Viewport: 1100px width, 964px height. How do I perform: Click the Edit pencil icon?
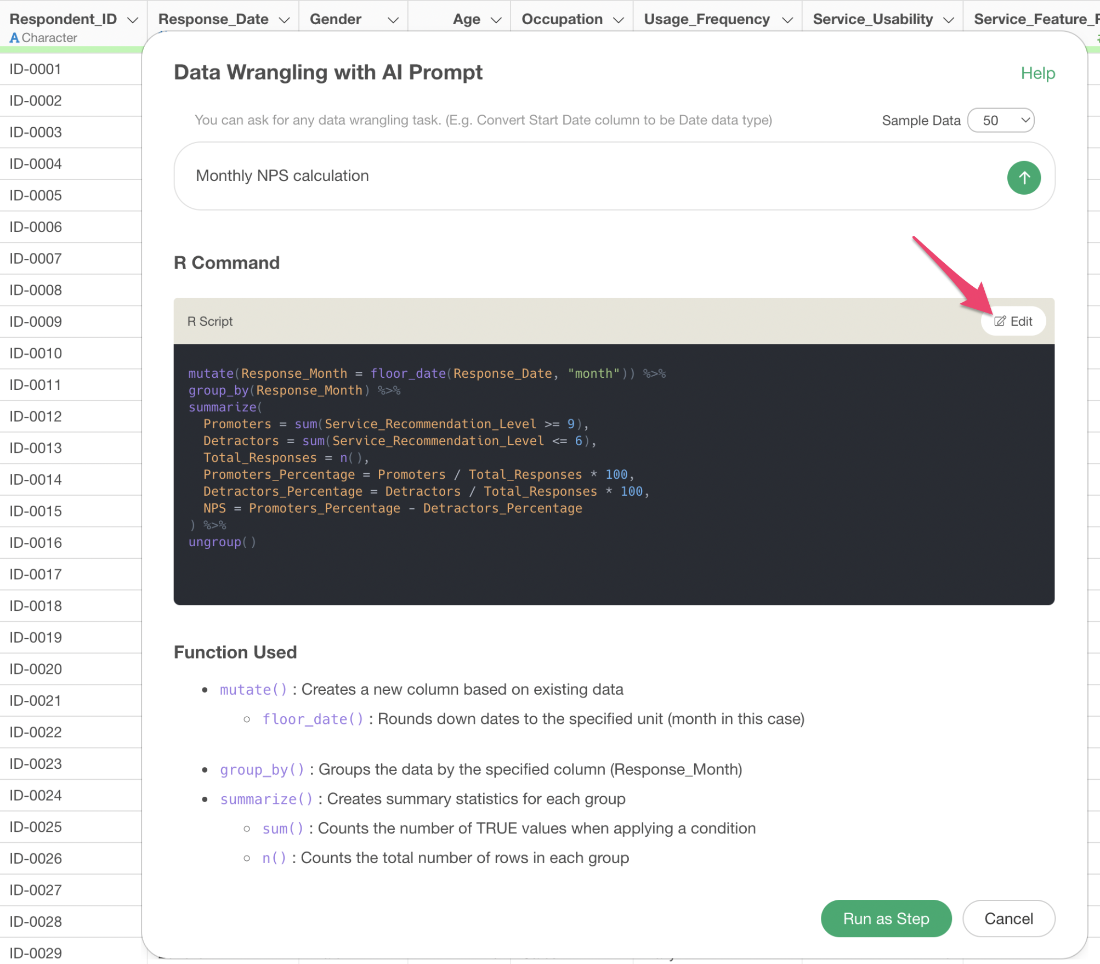click(1000, 321)
